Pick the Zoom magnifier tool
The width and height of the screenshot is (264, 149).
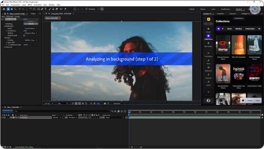[15, 9]
